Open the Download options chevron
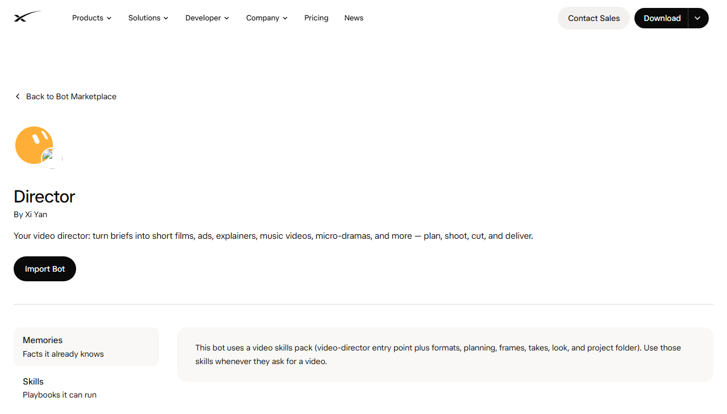This screenshot has width=727, height=414. (x=698, y=18)
